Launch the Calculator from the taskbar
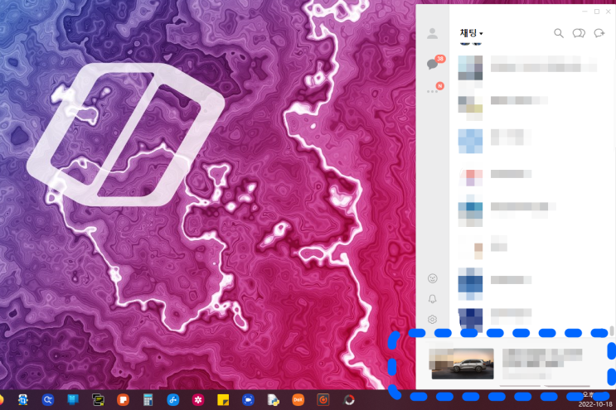This screenshot has height=410, width=616. [148, 400]
